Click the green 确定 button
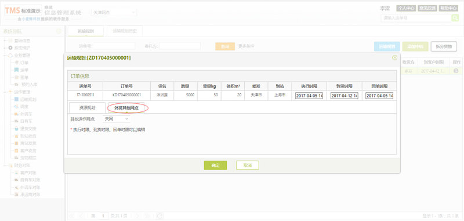This screenshot has width=464, height=221. point(215,165)
